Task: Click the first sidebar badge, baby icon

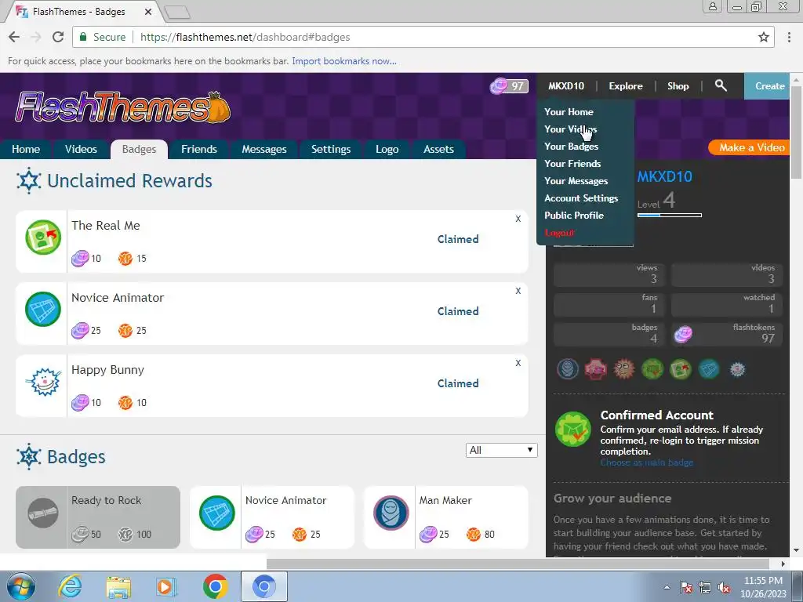Action: point(568,368)
